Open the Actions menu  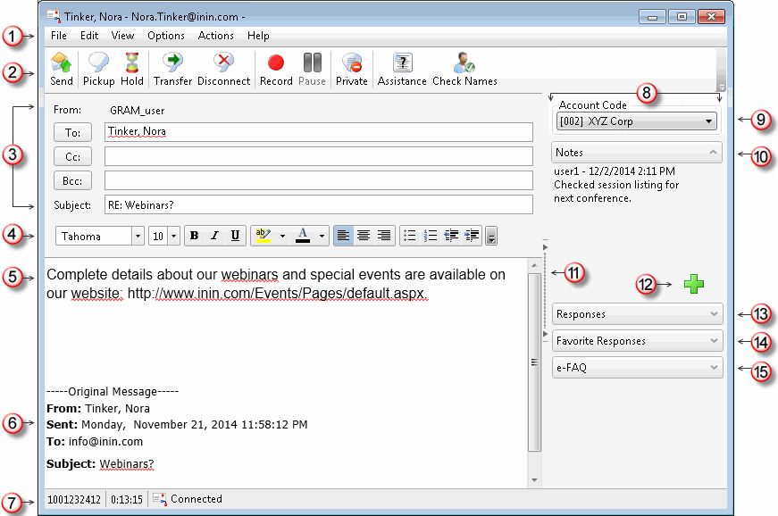[216, 36]
